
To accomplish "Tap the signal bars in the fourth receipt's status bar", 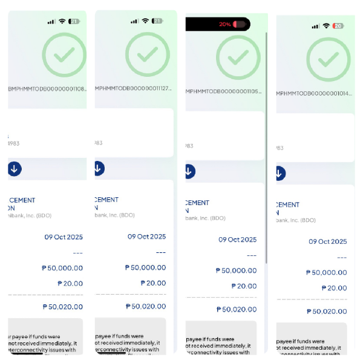I will point(316,26).
